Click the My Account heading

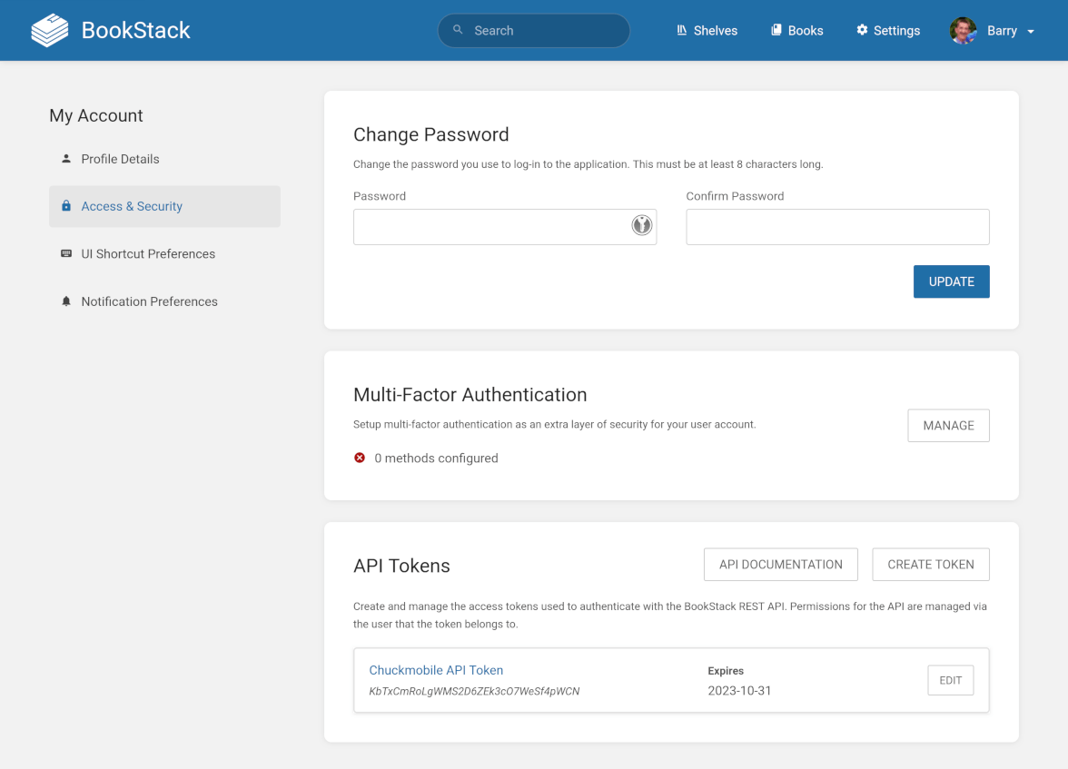pos(96,116)
